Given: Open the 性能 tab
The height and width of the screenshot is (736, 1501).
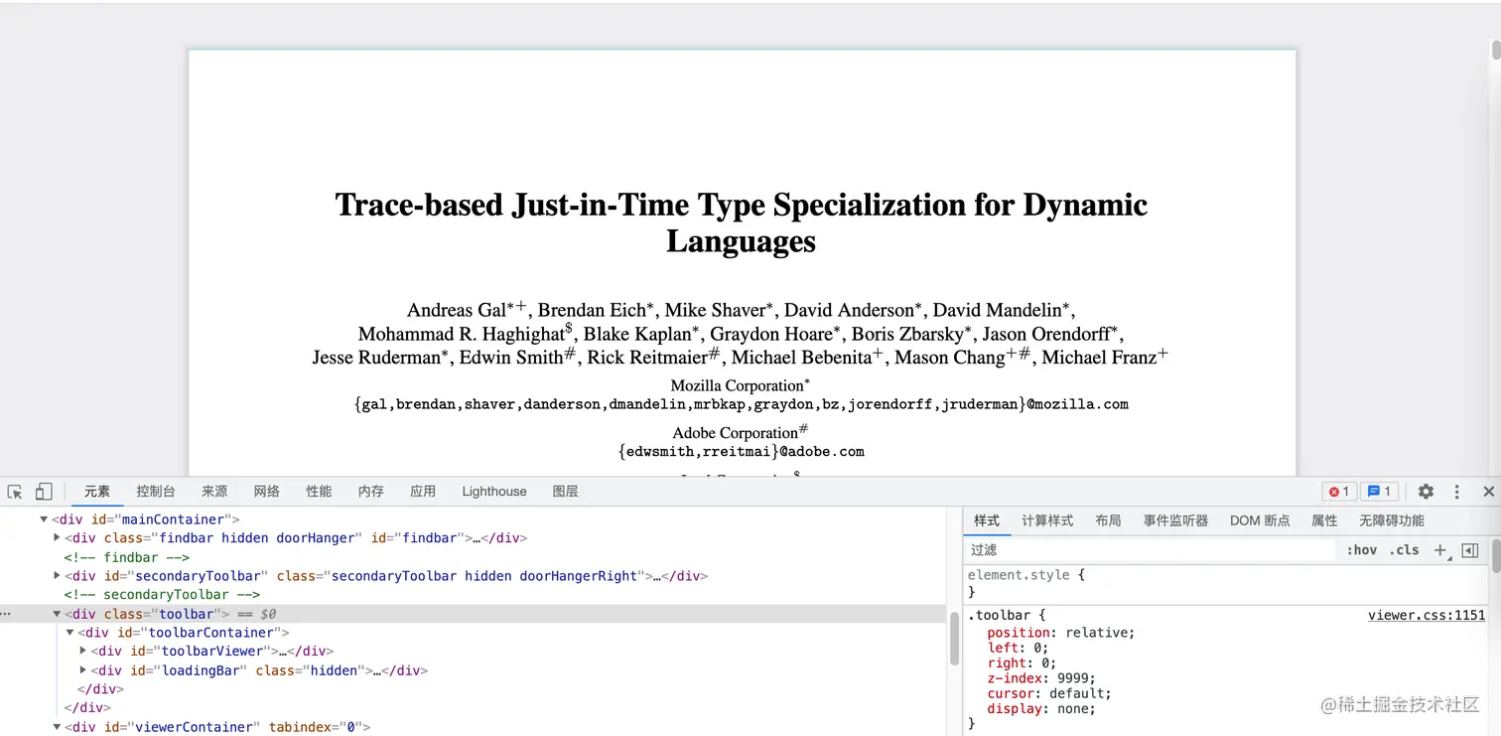Looking at the screenshot, I should 319,492.
